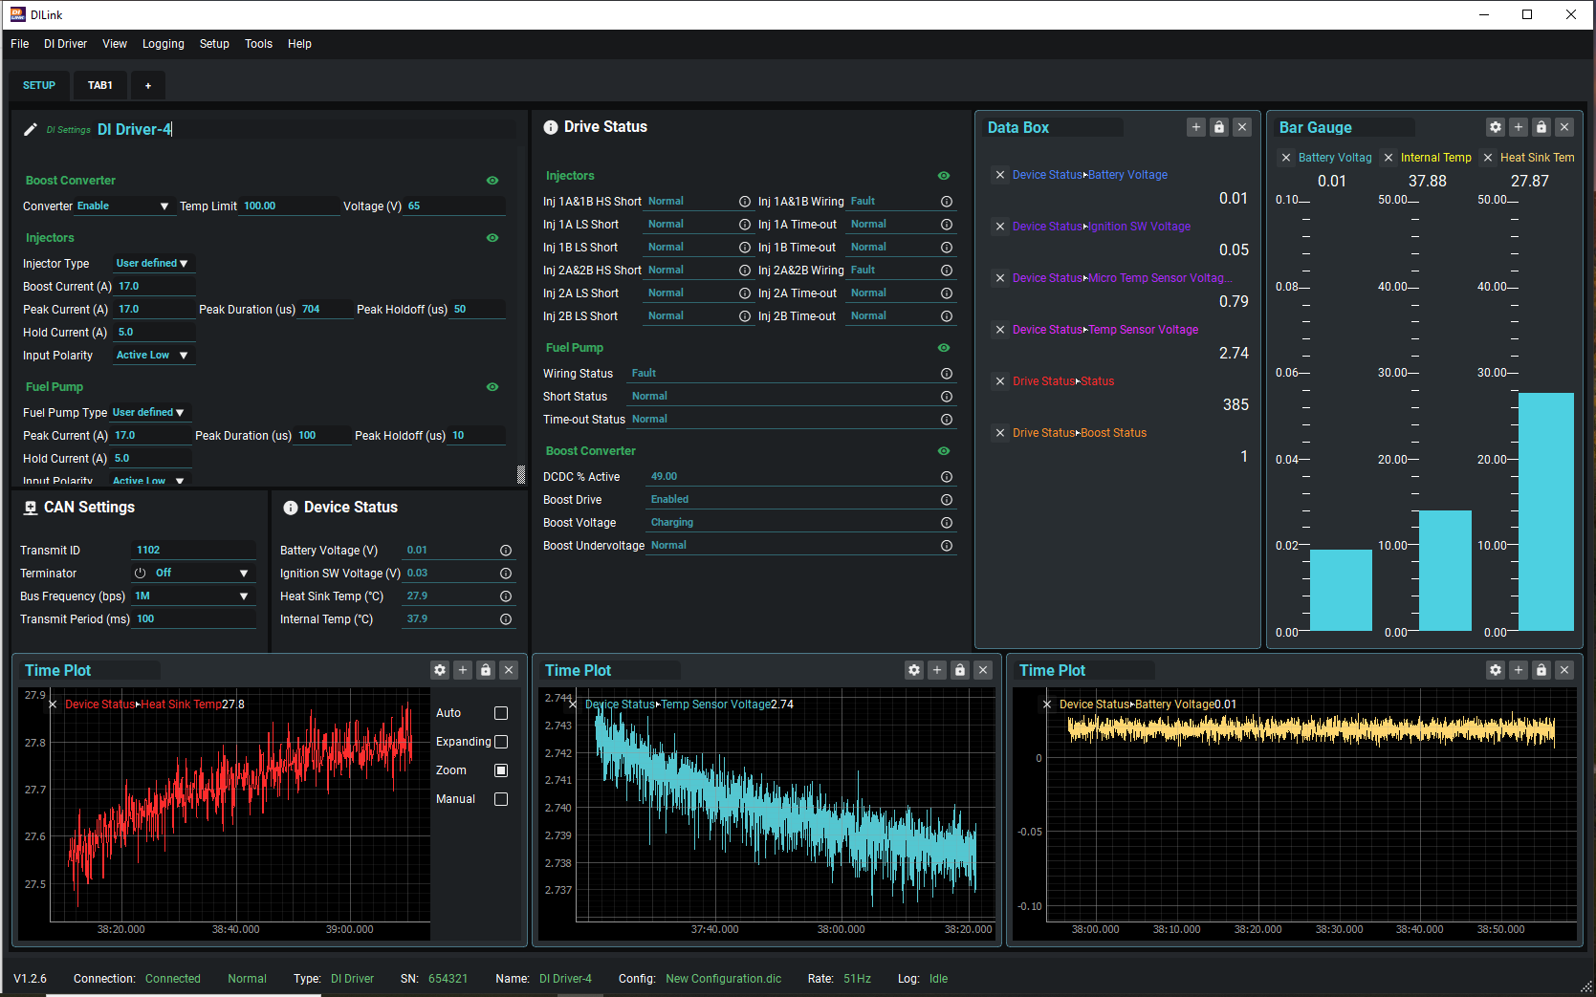
Task: Open Bar Gauge settings gear
Action: (x=1496, y=127)
